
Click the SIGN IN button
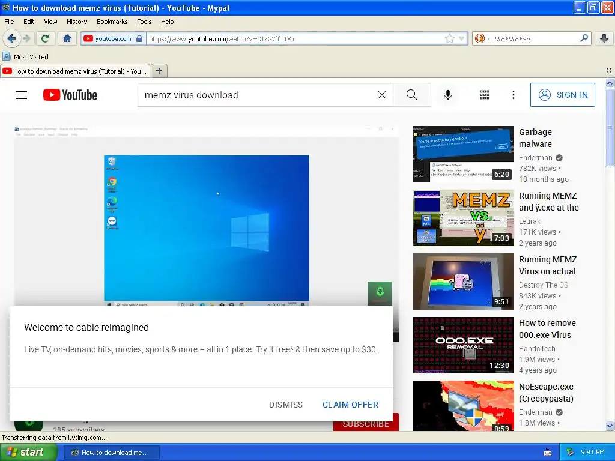(562, 95)
